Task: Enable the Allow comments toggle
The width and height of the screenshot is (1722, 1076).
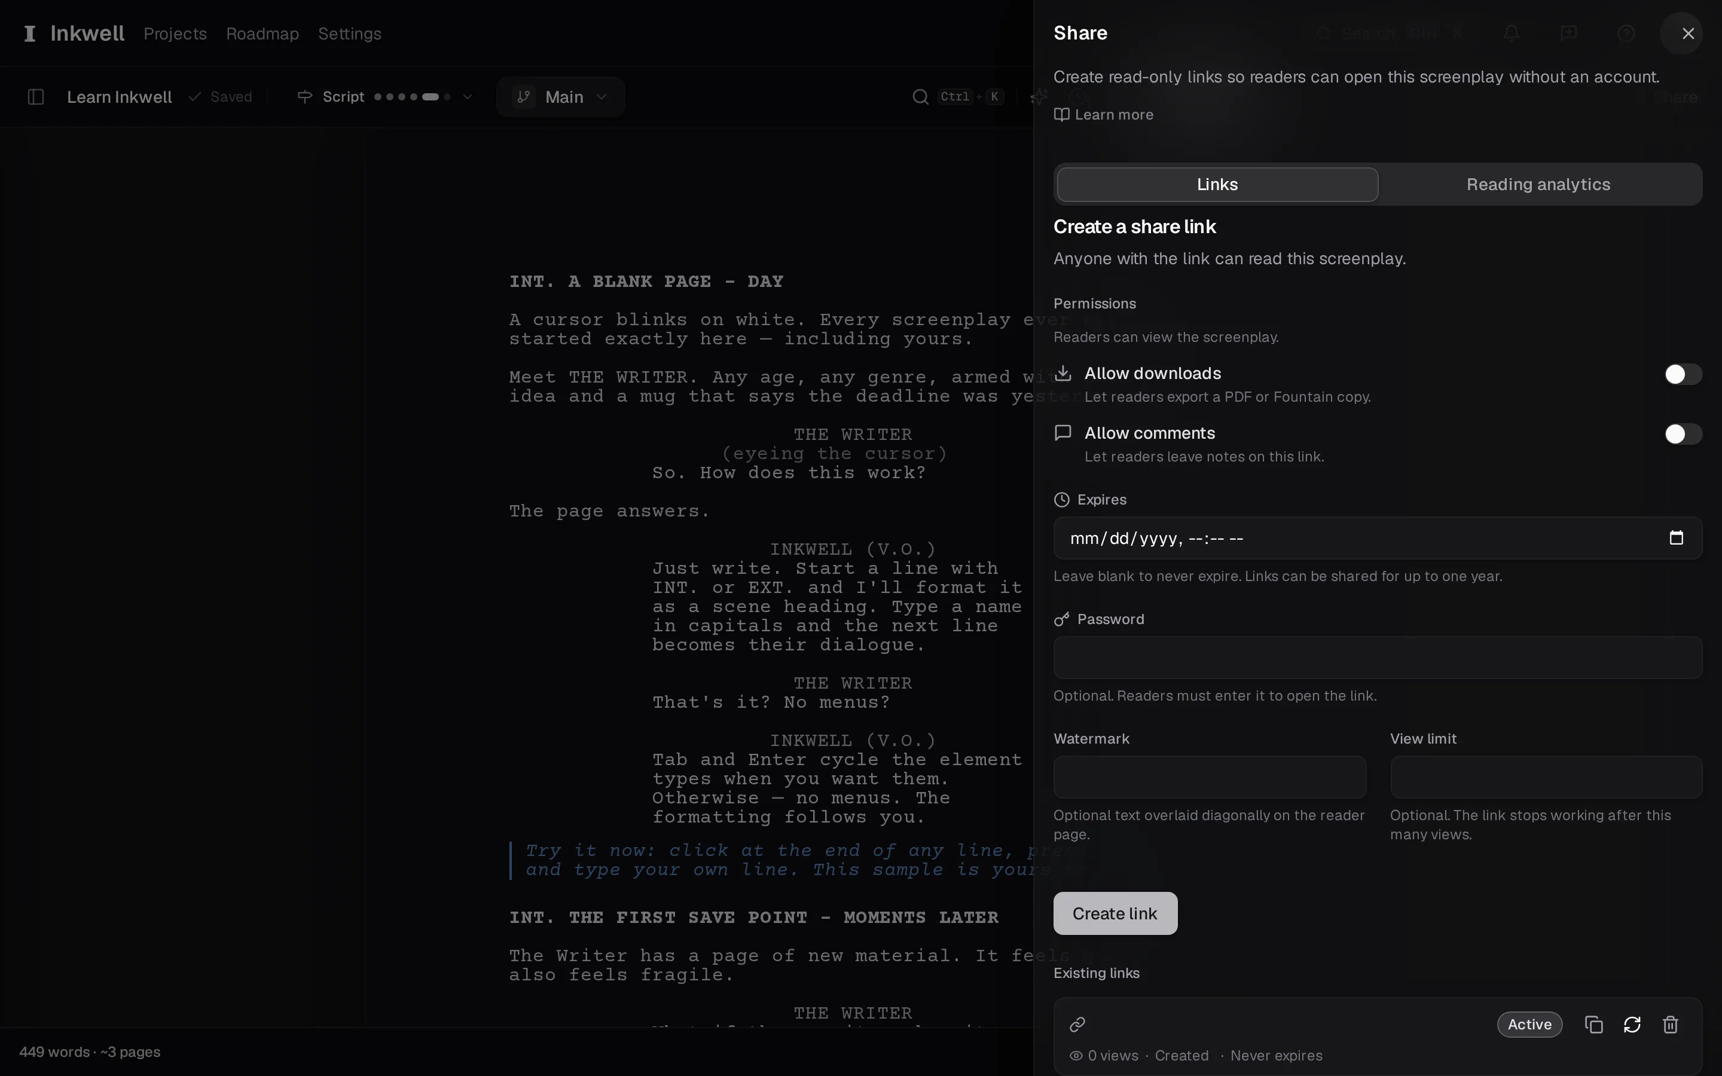Action: click(1683, 434)
